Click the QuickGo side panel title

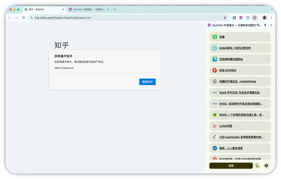(237, 25)
